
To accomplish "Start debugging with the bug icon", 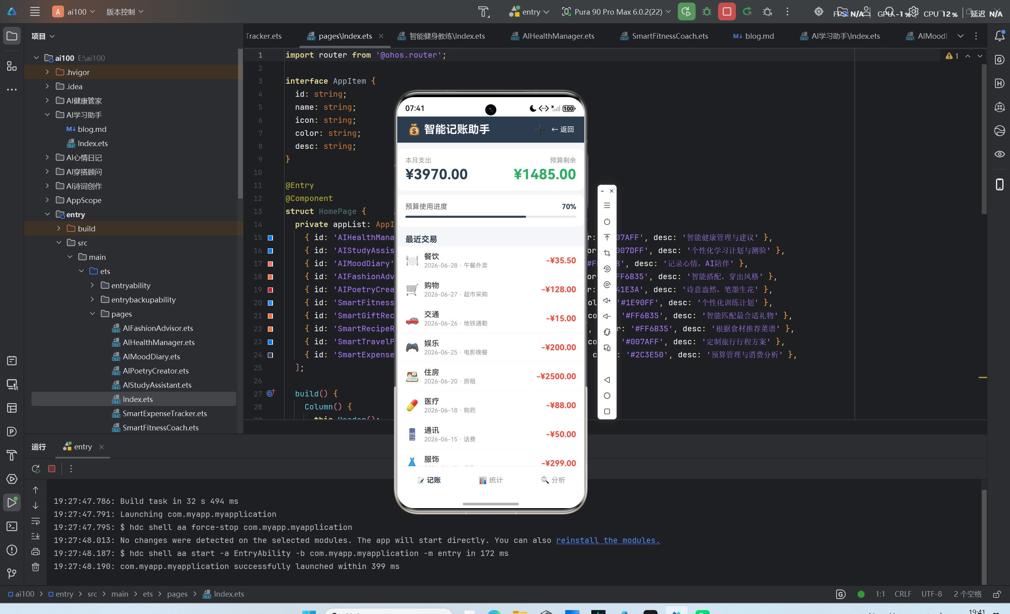I will pyautogui.click(x=707, y=12).
